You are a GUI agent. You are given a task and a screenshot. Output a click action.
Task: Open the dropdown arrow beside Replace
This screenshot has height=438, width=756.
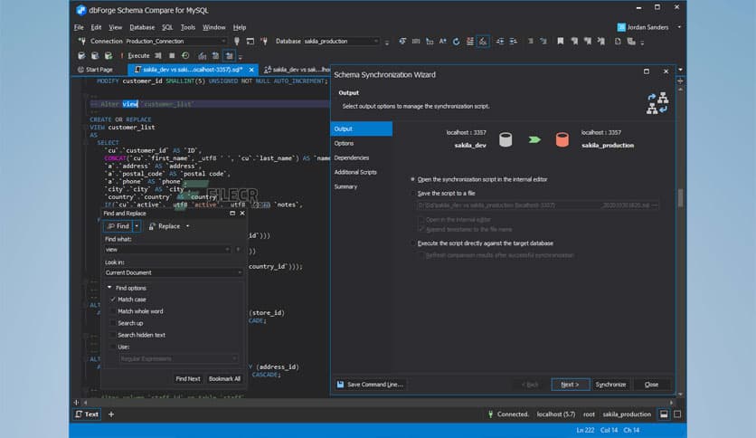(187, 226)
